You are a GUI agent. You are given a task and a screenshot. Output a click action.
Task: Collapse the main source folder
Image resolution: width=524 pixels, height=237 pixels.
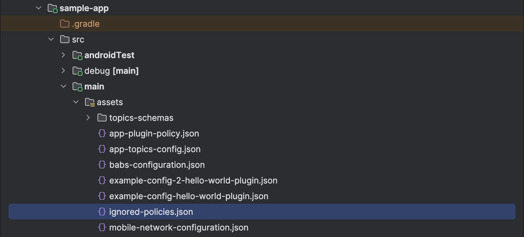[63, 87]
